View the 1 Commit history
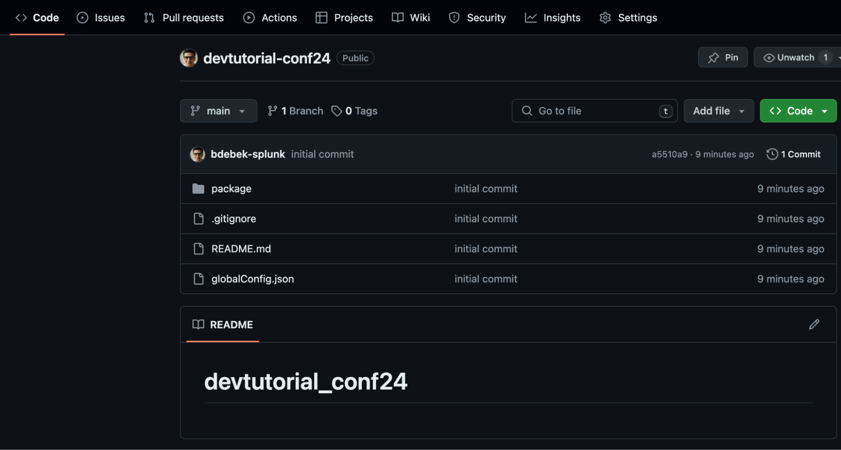Screen dimensions: 841x450 tap(793, 154)
